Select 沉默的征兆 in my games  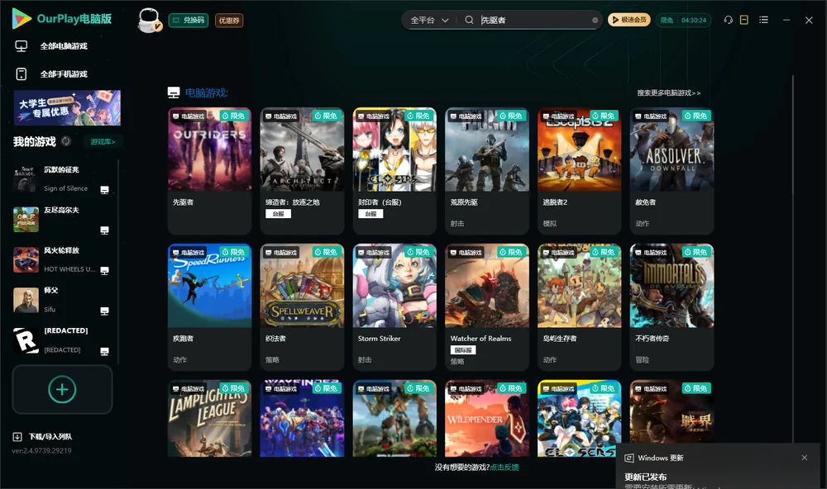click(x=61, y=178)
